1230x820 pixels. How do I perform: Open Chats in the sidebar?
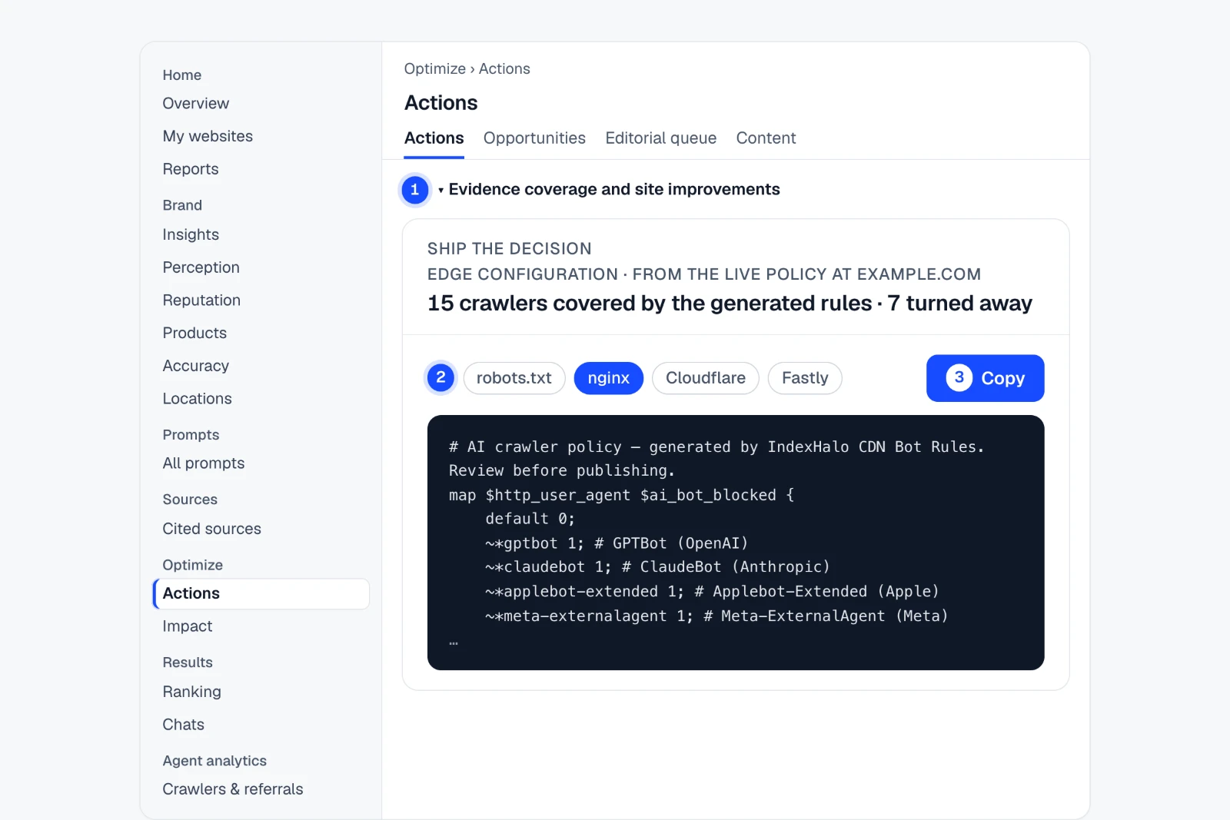point(183,725)
